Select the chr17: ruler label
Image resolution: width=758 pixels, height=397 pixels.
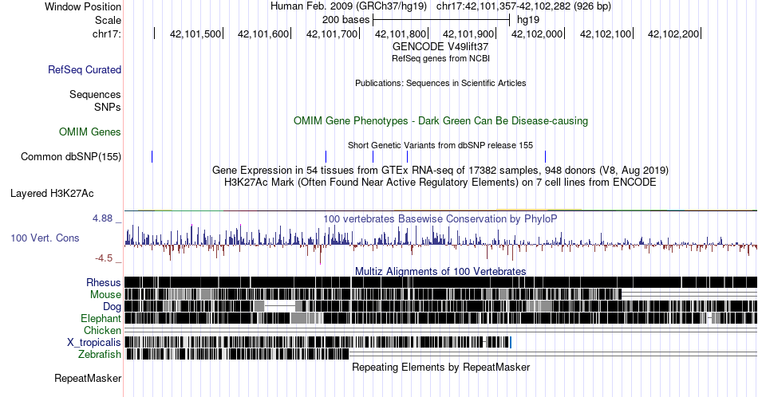[x=107, y=33]
